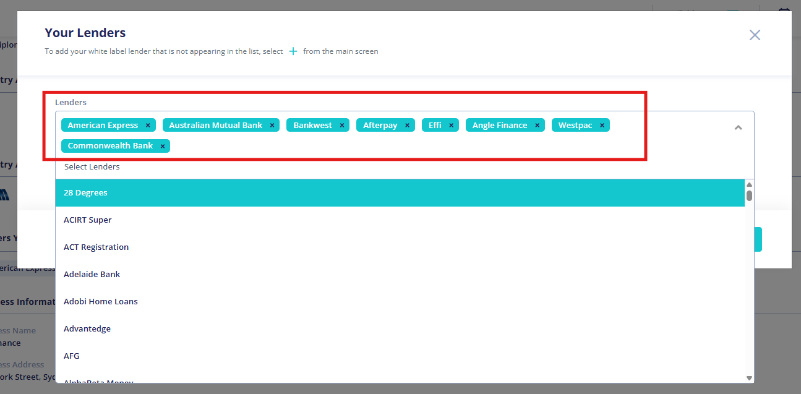Click the plus icon in the instructions
Image resolution: width=801 pixels, height=394 pixels.
point(293,51)
